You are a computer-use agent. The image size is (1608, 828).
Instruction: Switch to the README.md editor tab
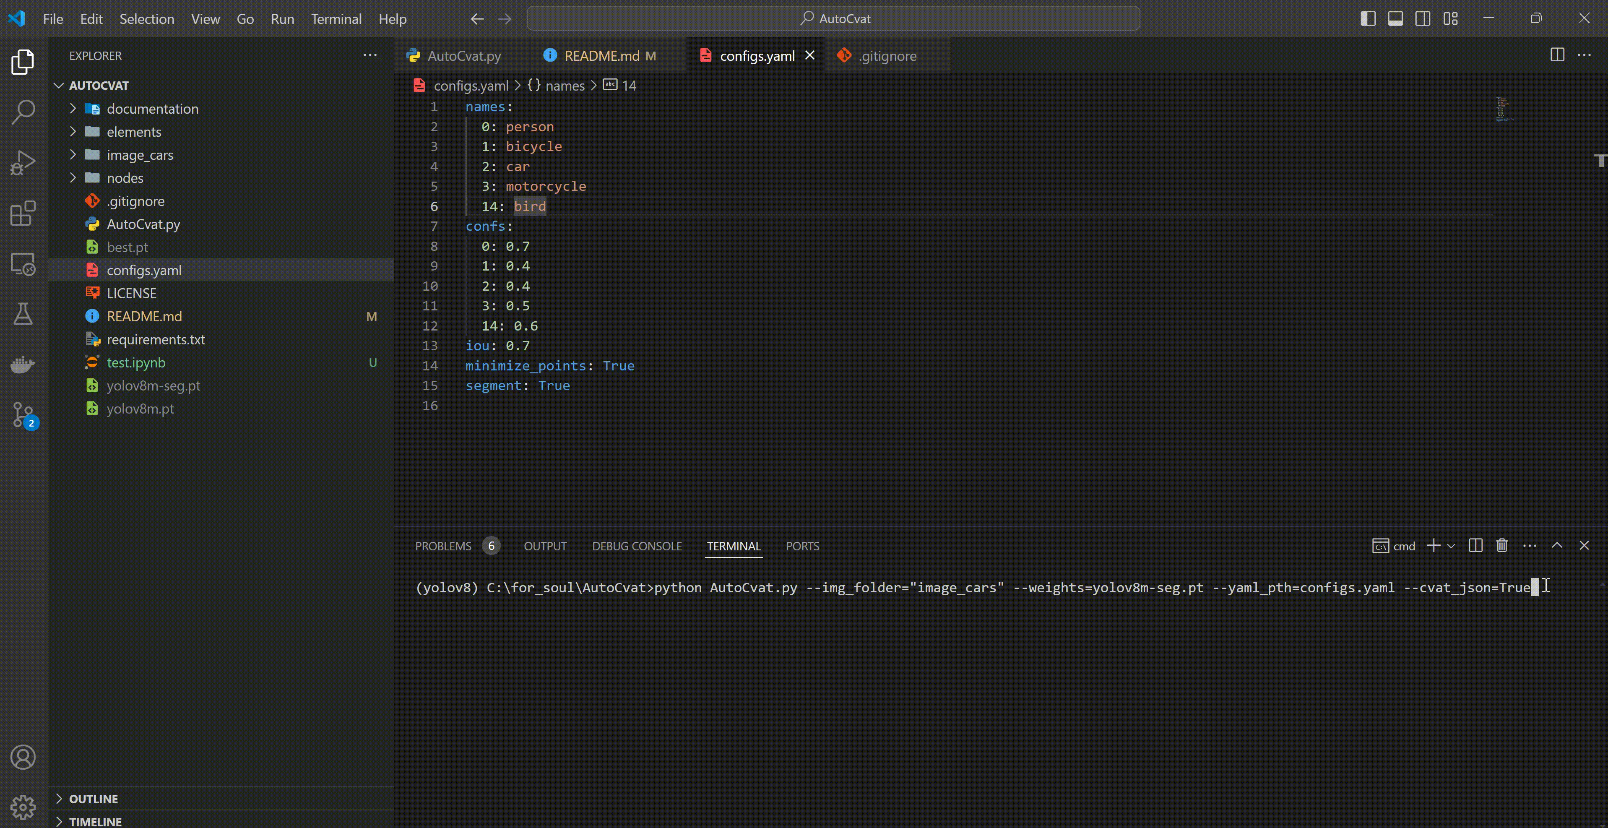click(x=601, y=55)
